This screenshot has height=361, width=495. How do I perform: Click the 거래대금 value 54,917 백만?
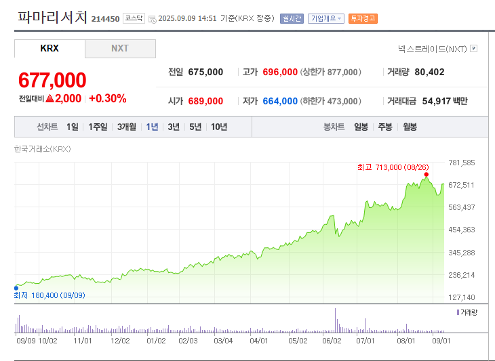tap(445, 101)
